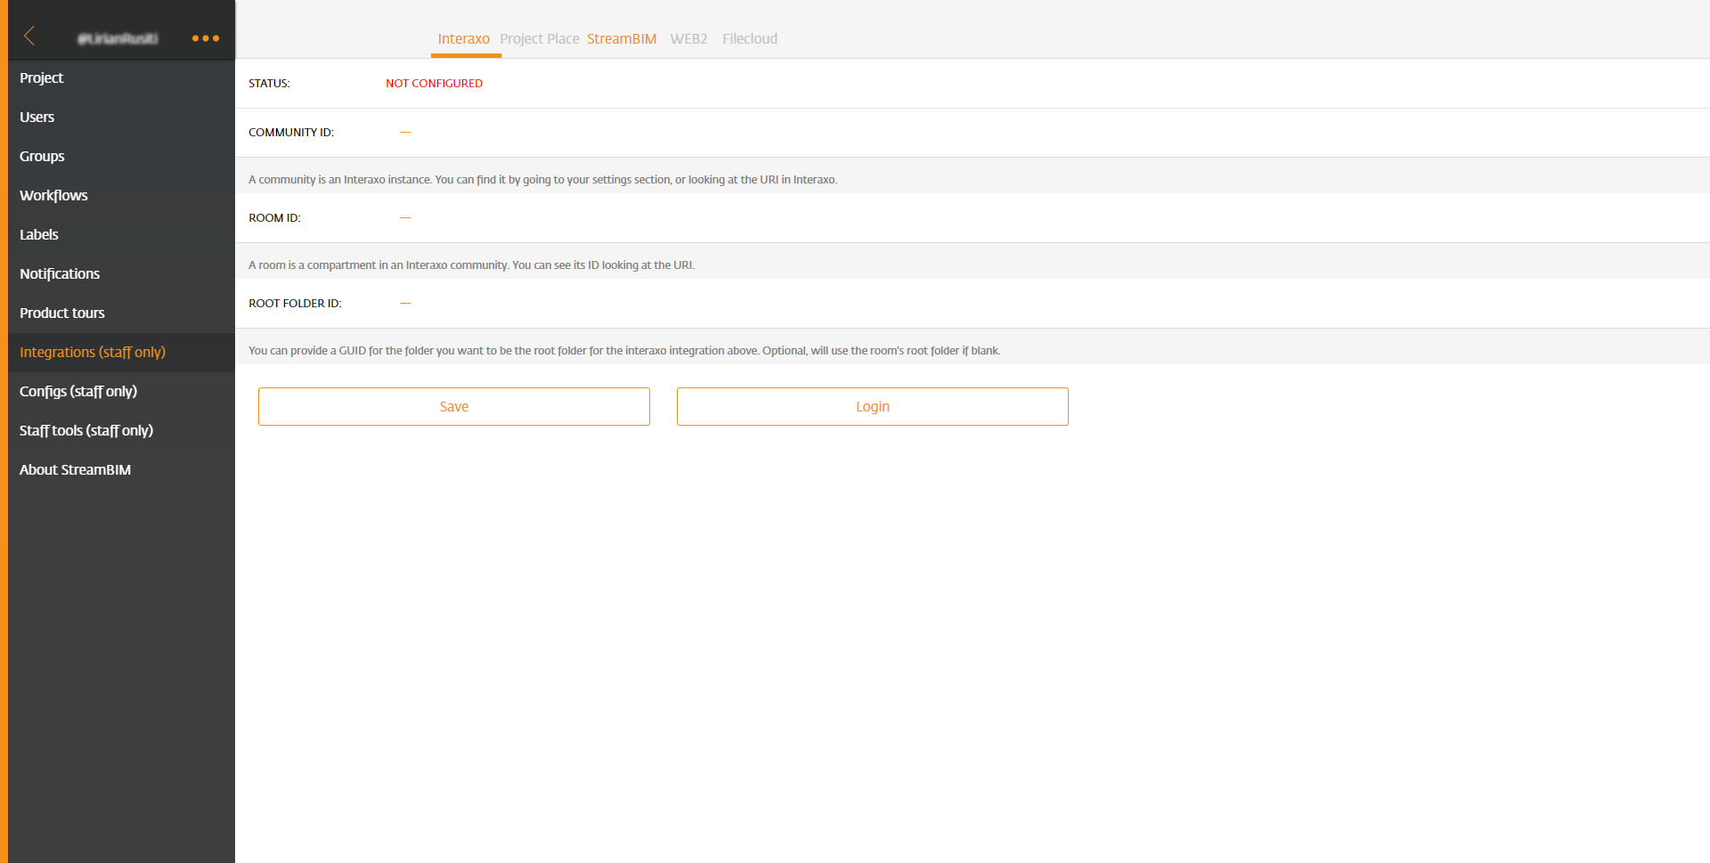Click the ROOT FOLDER ID: label

pyautogui.click(x=295, y=303)
